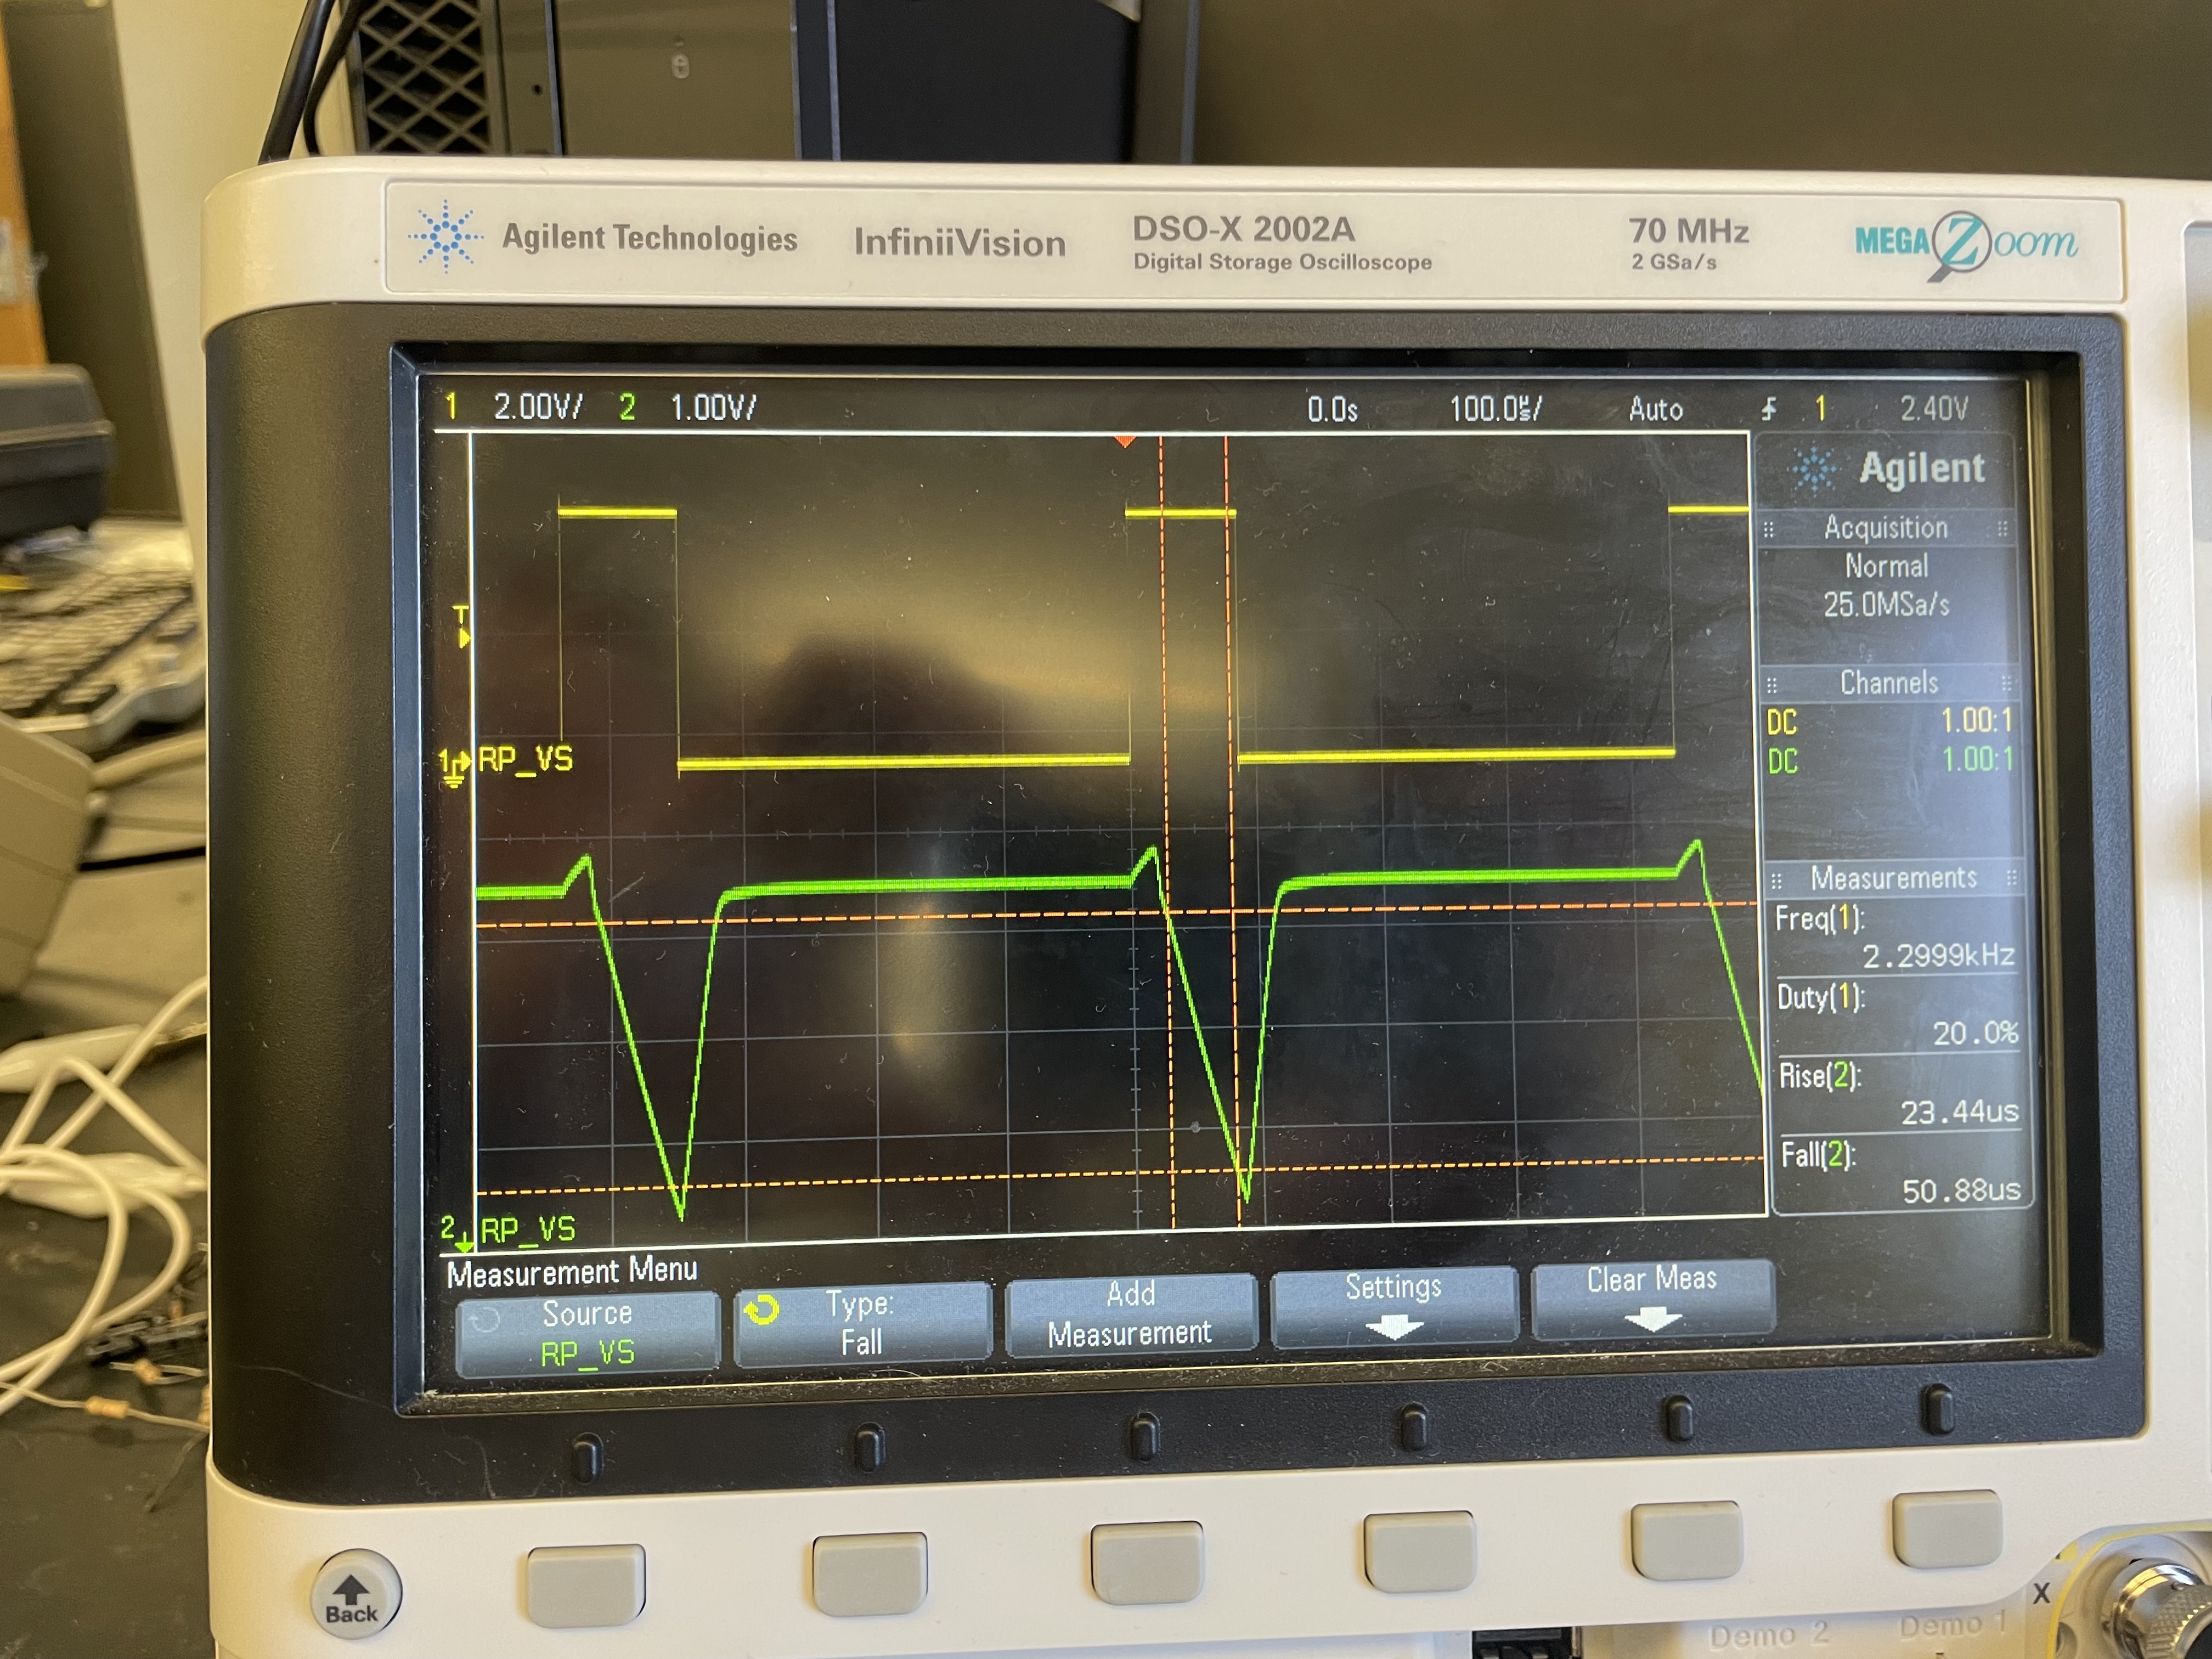This screenshot has width=2212, height=1659.
Task: Tap channel 2 scale 1.00V/
Action: (713, 408)
